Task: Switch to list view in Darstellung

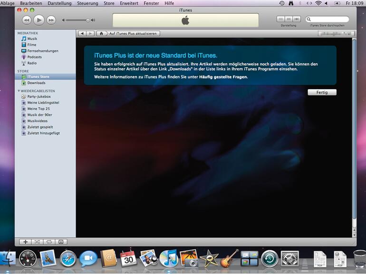Action: coord(281,19)
